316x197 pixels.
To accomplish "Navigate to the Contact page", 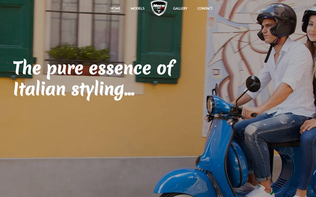I will point(205,8).
